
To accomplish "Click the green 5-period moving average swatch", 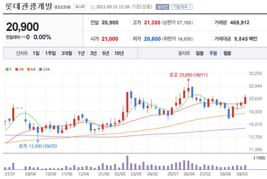I will [x=7, y=69].
